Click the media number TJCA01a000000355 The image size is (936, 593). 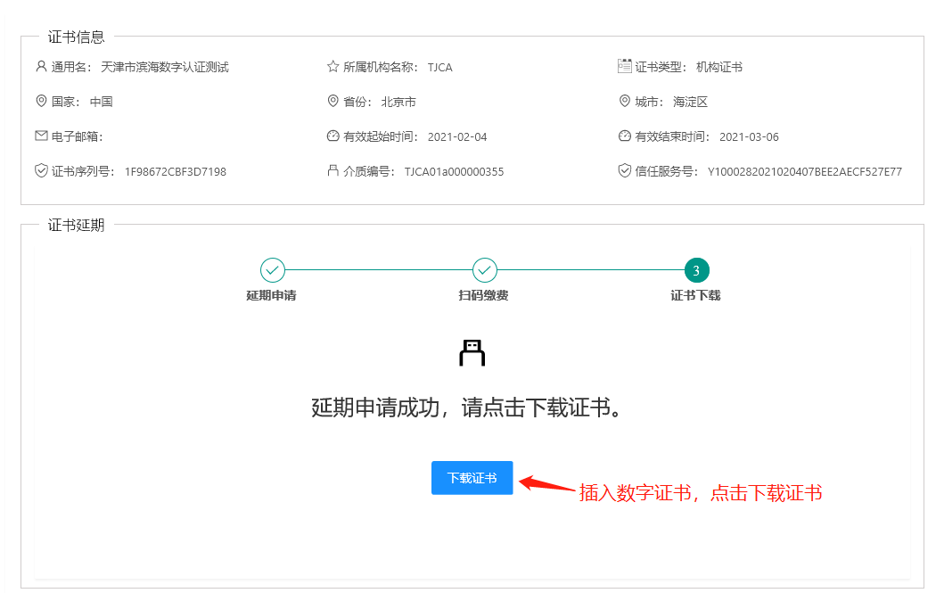tap(454, 171)
